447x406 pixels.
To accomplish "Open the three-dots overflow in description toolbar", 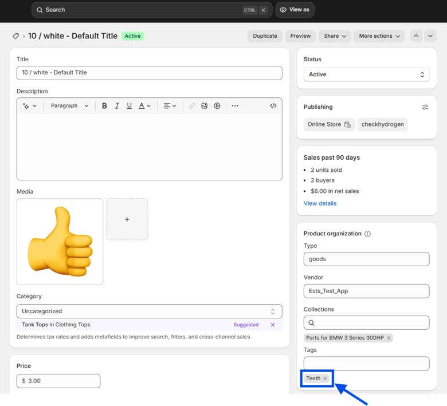I will pyautogui.click(x=235, y=106).
